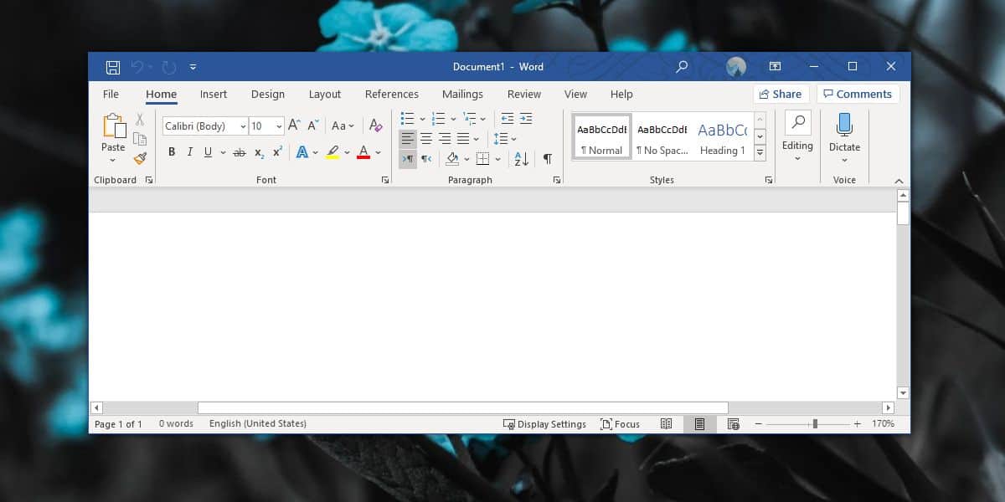Open Ribbon Display Options in the title bar

[775, 67]
